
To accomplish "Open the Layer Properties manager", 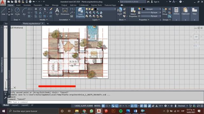I will 80,13.
